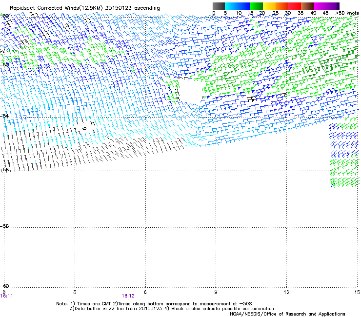Click the dark purple >50 knots swatch

338,6
